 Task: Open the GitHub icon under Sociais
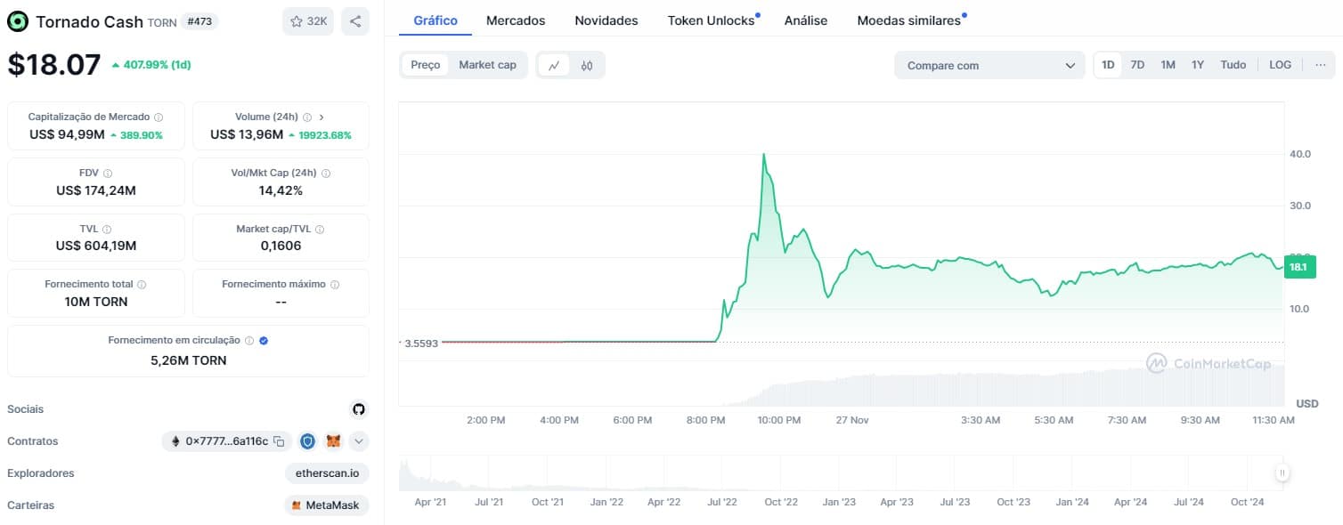(x=359, y=409)
